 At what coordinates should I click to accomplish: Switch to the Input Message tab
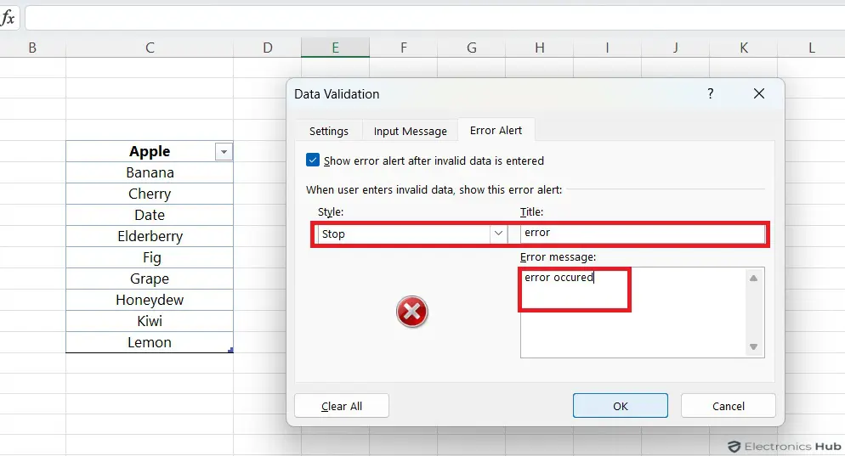(x=410, y=131)
